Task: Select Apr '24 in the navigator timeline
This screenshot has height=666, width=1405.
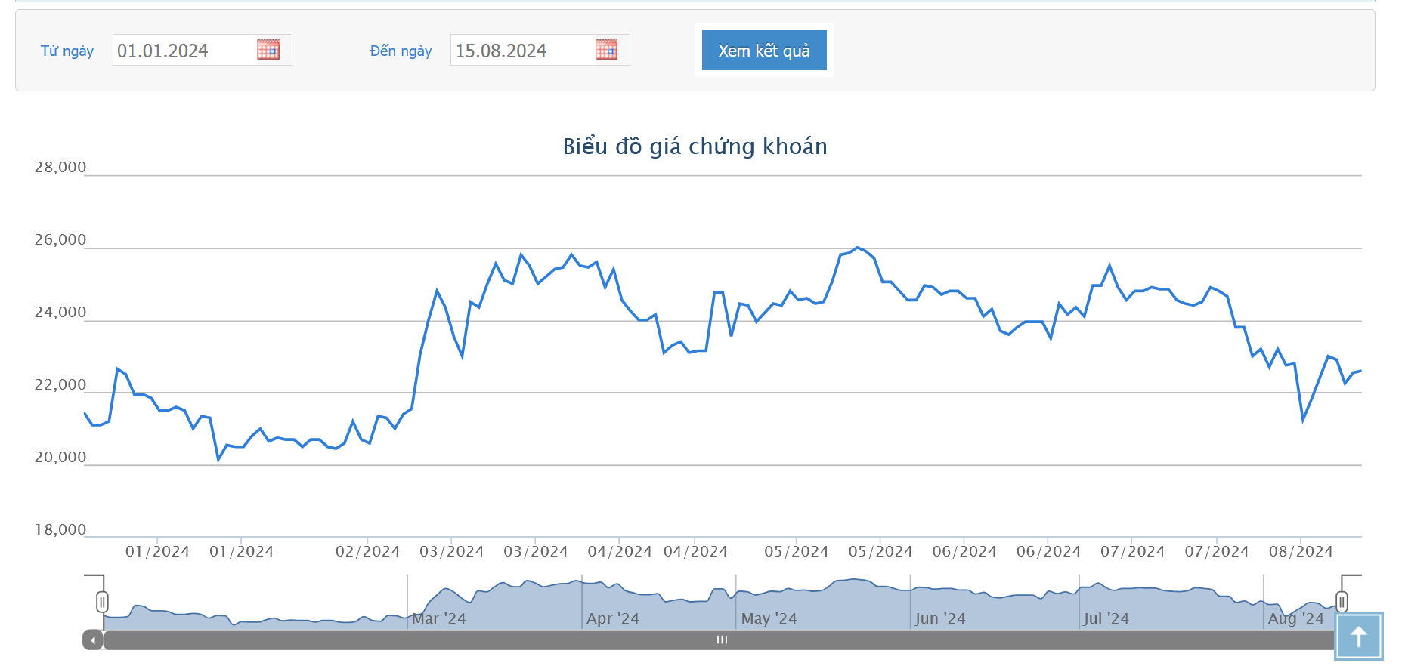Action: click(x=613, y=618)
